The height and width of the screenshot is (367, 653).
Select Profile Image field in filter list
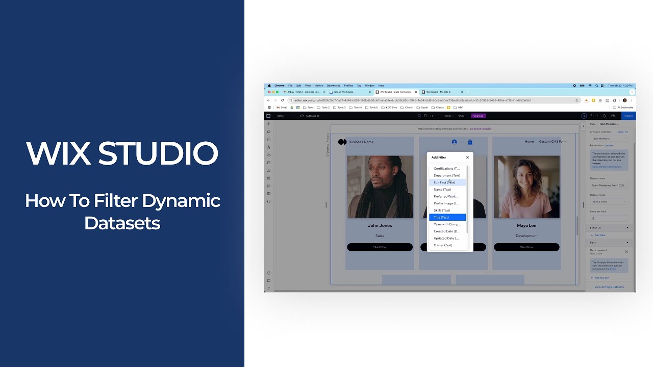tap(447, 203)
